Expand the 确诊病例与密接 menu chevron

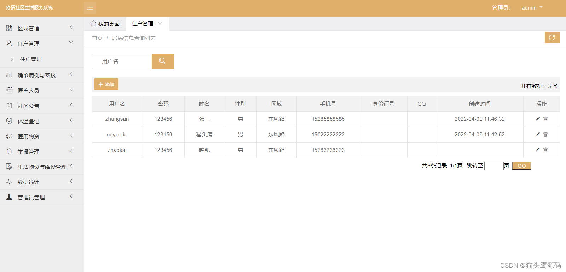pos(71,74)
